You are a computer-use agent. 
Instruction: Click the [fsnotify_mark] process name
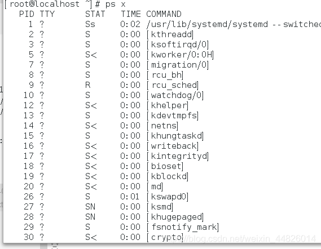click(183, 227)
